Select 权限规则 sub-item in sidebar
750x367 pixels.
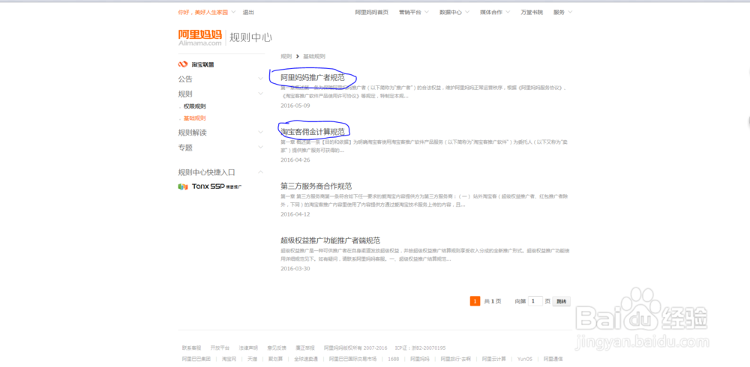pyautogui.click(x=195, y=106)
